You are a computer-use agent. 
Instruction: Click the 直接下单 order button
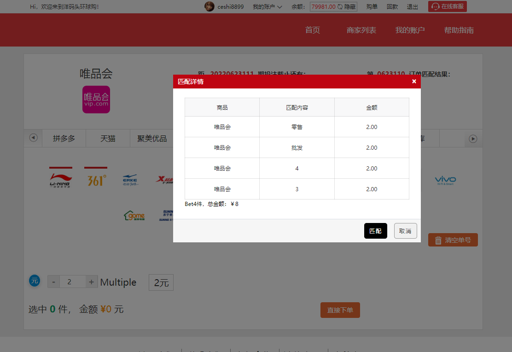tap(340, 310)
